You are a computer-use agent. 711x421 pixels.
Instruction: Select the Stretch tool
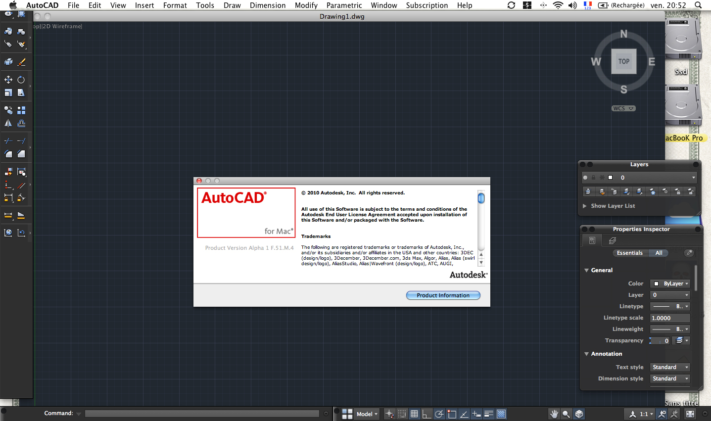point(21,93)
